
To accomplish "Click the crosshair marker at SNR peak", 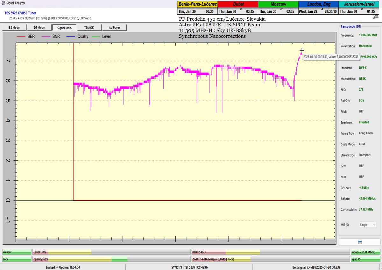I will 302,51.
